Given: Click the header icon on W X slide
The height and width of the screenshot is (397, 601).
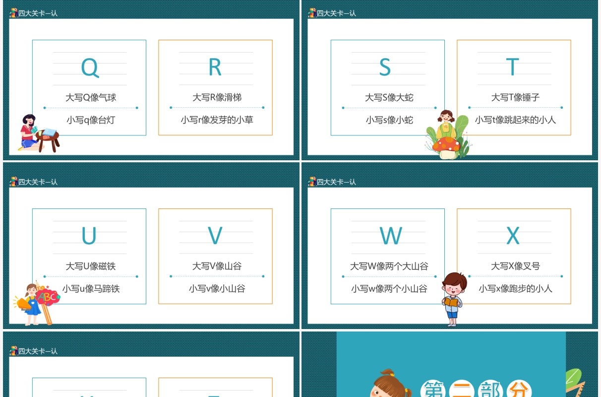Looking at the screenshot, I should [x=312, y=182].
